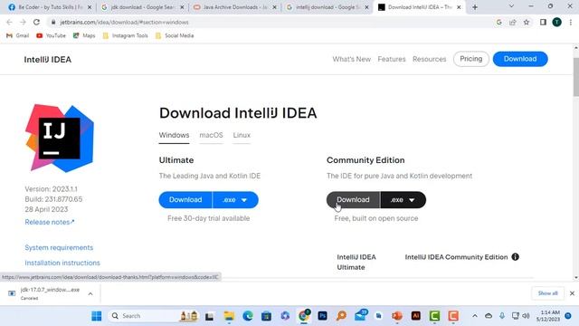Open the Instagram Tools bookmark folder
The height and width of the screenshot is (326, 579).
[x=125, y=35]
